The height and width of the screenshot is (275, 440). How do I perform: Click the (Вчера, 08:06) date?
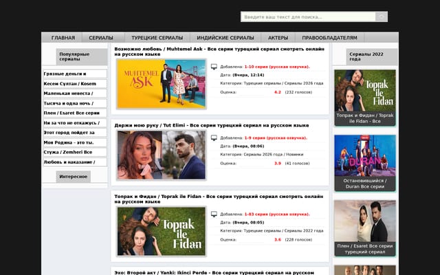(248, 146)
